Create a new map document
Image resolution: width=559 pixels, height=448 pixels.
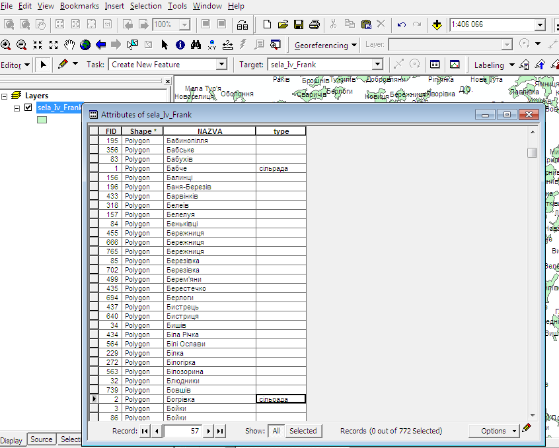click(267, 24)
